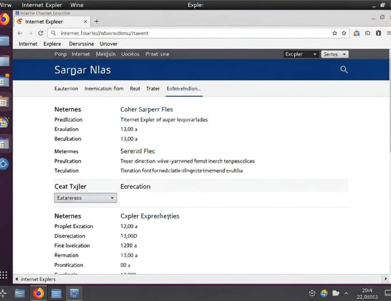
Task: Open the first file manager taskbar icon
Action: 20,294
